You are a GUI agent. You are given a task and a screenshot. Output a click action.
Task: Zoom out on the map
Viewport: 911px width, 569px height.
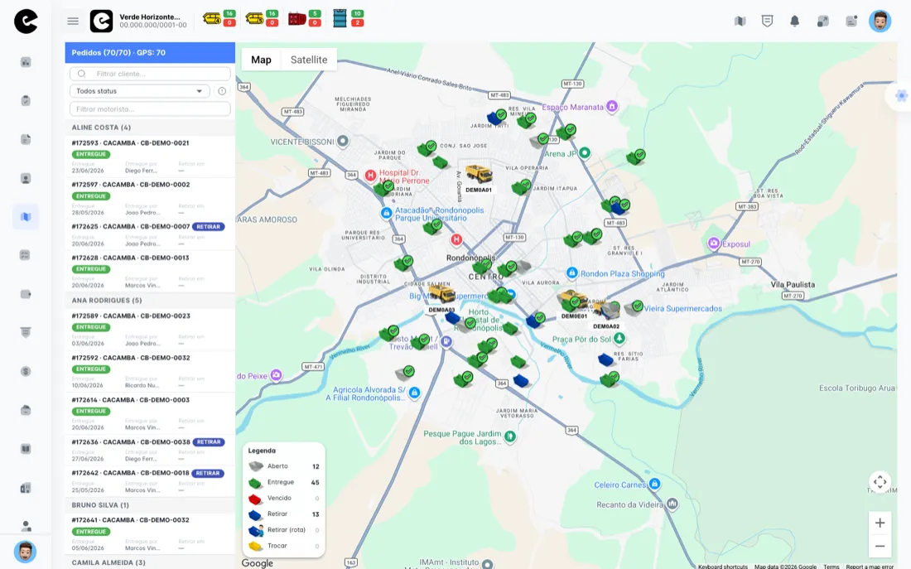point(880,547)
